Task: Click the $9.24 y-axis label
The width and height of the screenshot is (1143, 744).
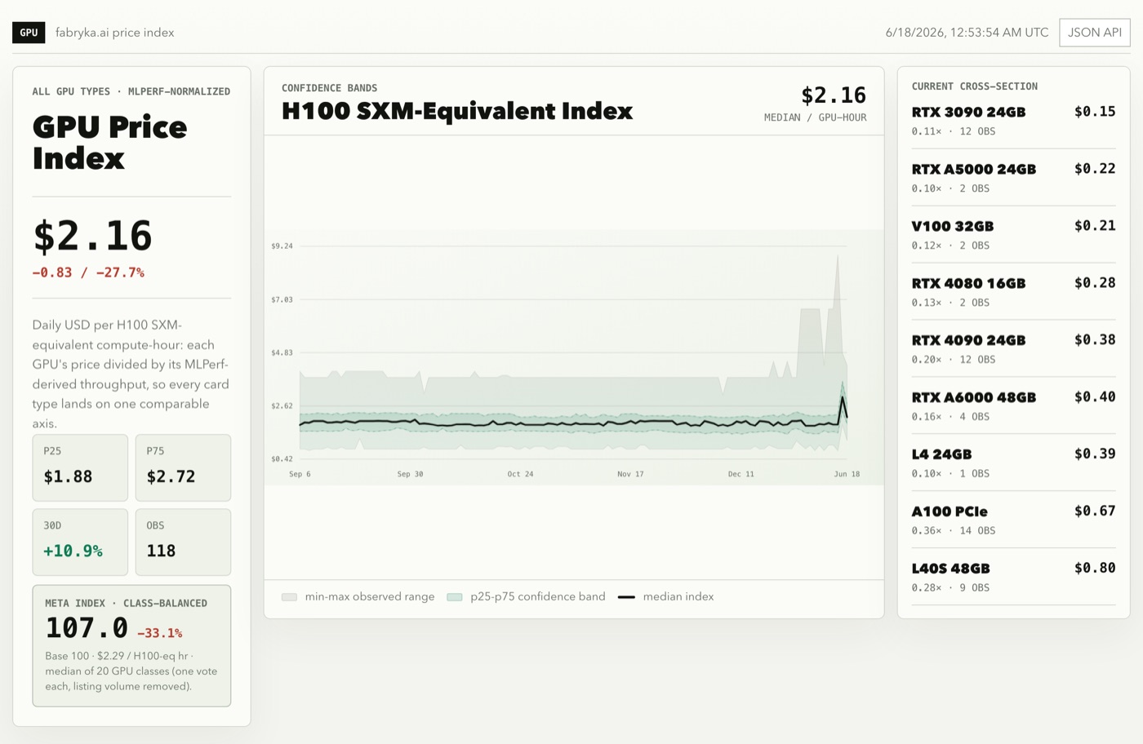Action: [282, 246]
